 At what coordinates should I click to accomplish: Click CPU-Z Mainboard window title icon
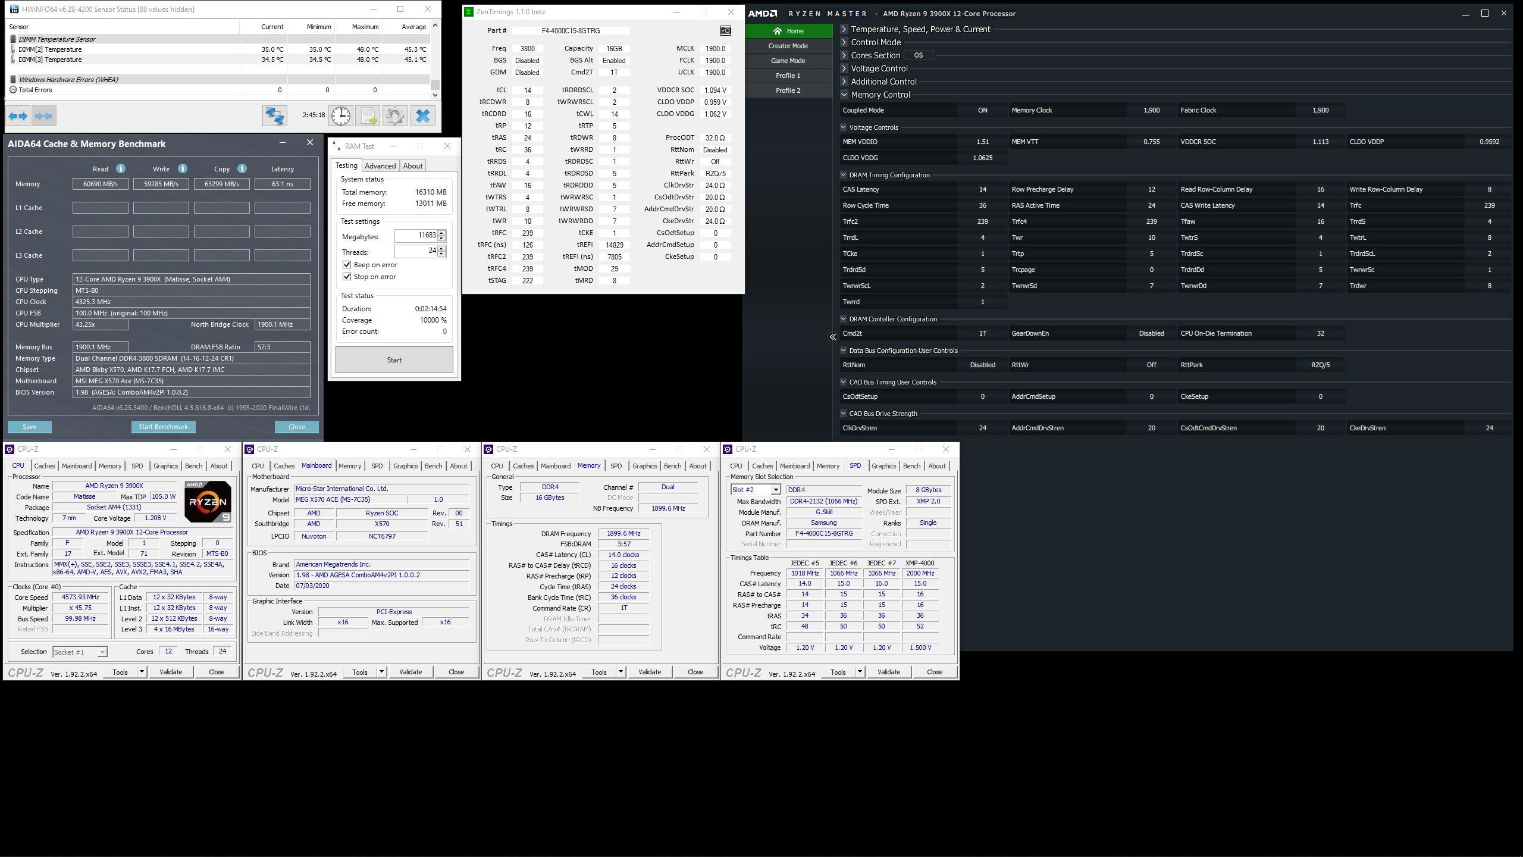click(x=249, y=449)
